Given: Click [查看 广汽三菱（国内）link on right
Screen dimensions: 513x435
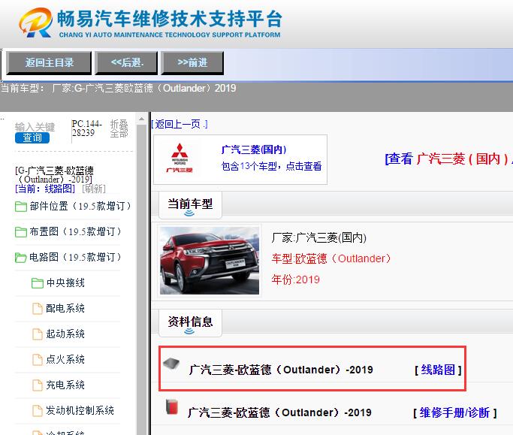Looking at the screenshot, I should [448, 159].
